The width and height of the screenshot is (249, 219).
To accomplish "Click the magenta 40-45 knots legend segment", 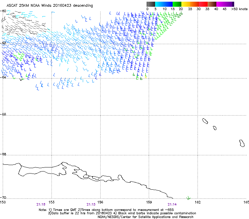I will point(221,4).
